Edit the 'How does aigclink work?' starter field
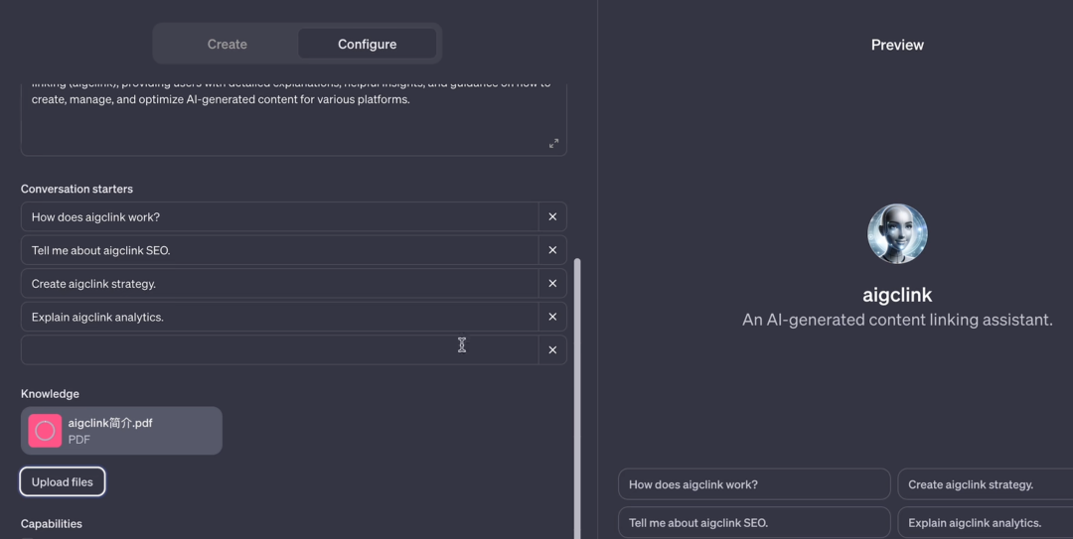 pos(280,216)
